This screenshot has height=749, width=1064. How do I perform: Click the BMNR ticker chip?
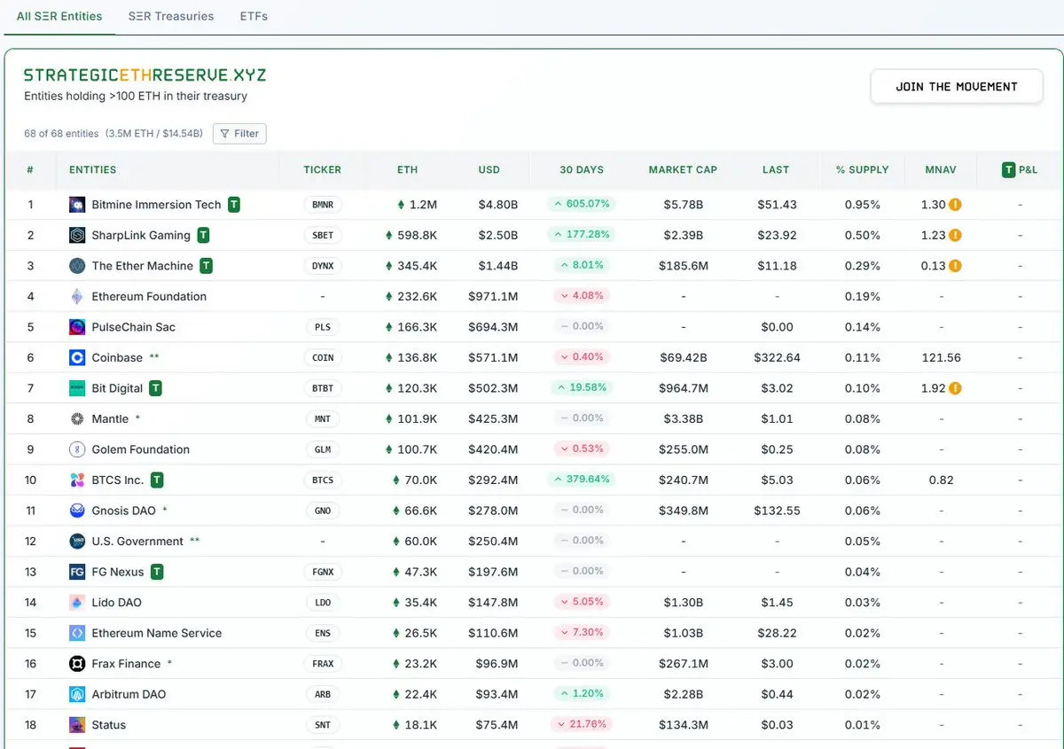pyautogui.click(x=323, y=205)
